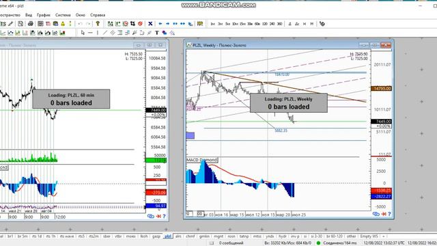This screenshot has height=246, width=437.
Task: Click the undo arrow icon
Action: [80, 24]
